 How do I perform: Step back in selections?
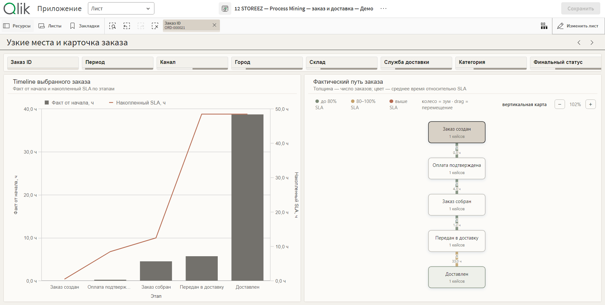tap(127, 26)
